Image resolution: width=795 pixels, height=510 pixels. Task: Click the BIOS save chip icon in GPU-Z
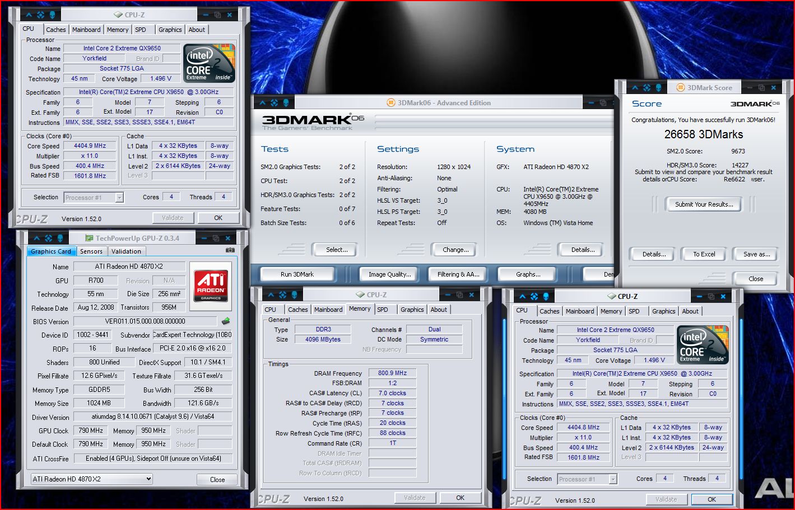225,321
